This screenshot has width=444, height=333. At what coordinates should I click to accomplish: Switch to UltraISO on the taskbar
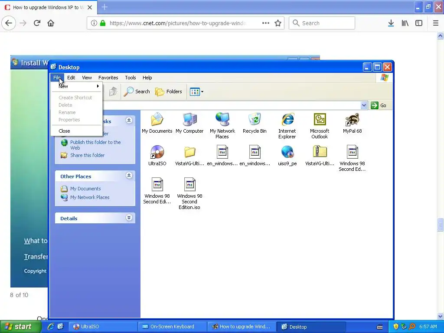103,326
